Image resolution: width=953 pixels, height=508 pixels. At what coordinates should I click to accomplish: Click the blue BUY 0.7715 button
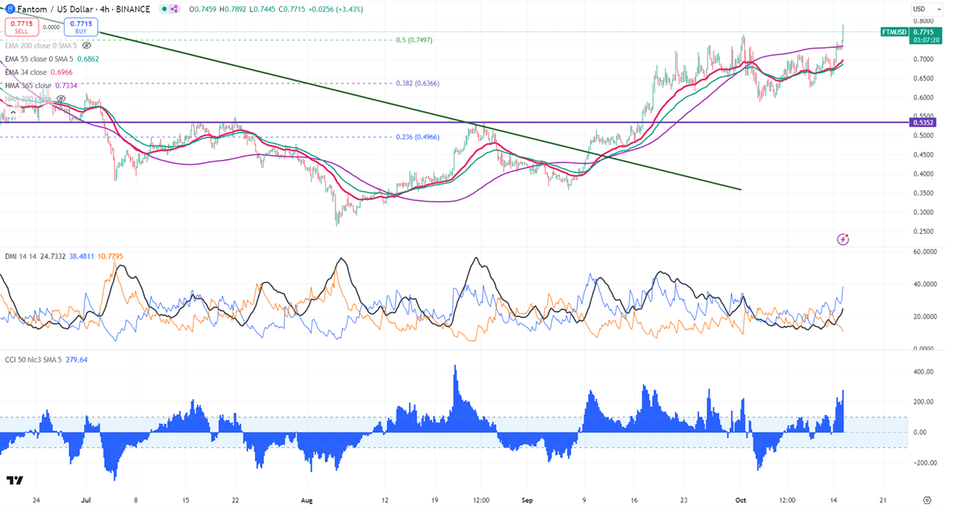(x=81, y=28)
